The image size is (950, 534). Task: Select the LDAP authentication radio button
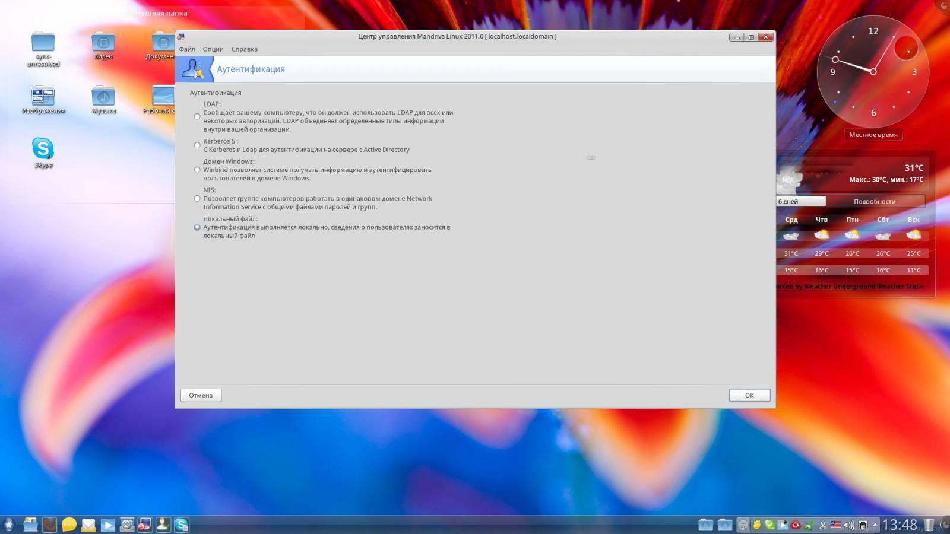click(197, 116)
